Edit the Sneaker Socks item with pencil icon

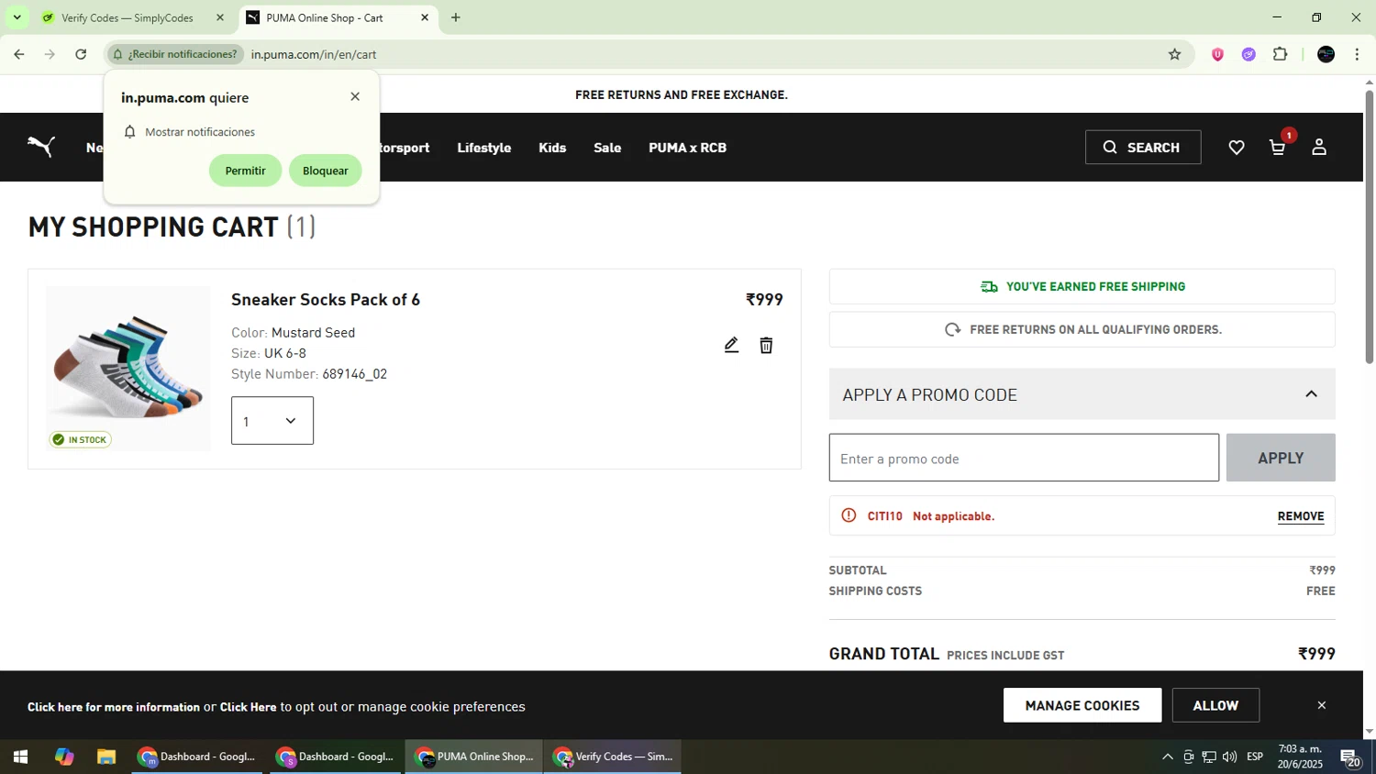tap(731, 345)
